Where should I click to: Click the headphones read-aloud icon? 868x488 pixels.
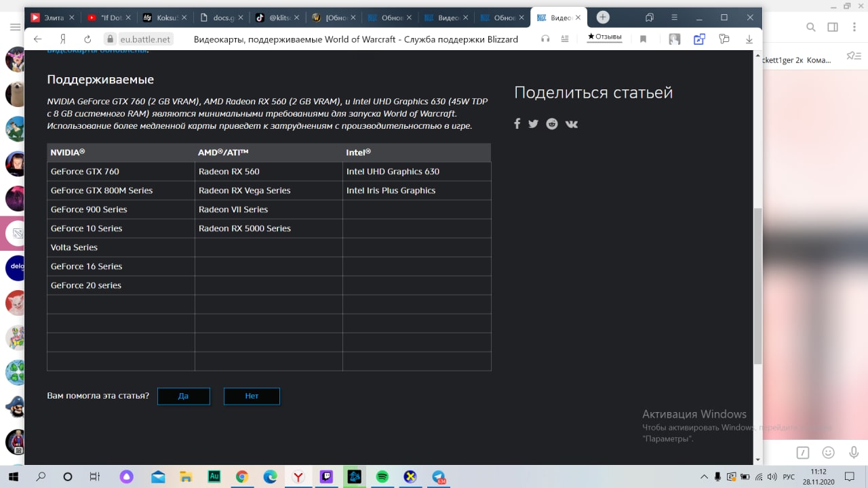pos(545,39)
